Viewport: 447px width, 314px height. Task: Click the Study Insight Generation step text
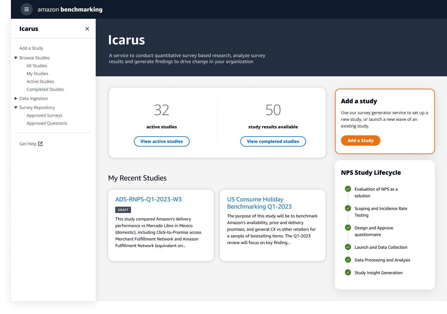[x=379, y=273]
